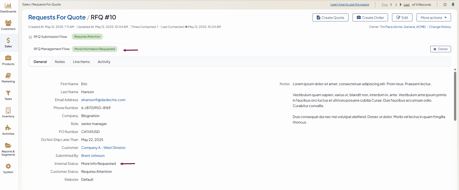Jump to the Last record link
This screenshot has height=190, width=459.
(x=407, y=4)
